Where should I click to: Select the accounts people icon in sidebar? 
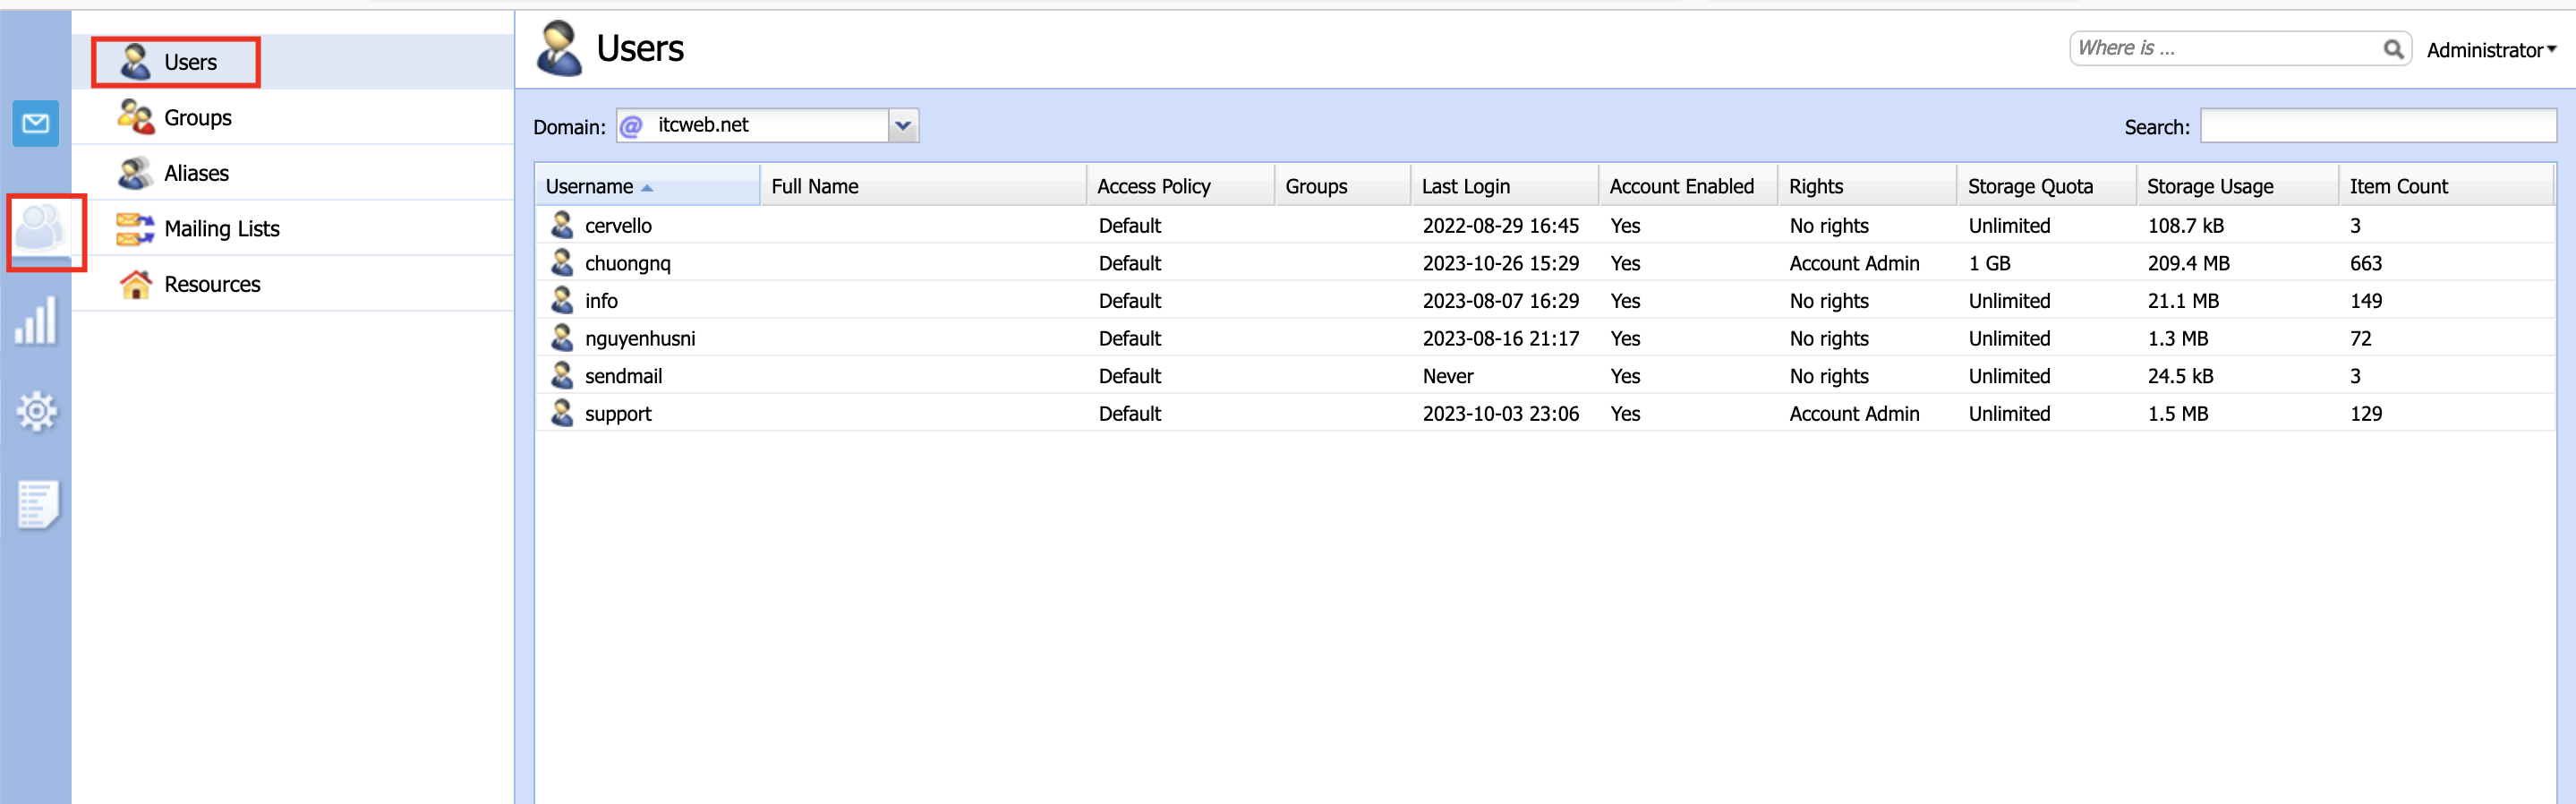point(42,230)
